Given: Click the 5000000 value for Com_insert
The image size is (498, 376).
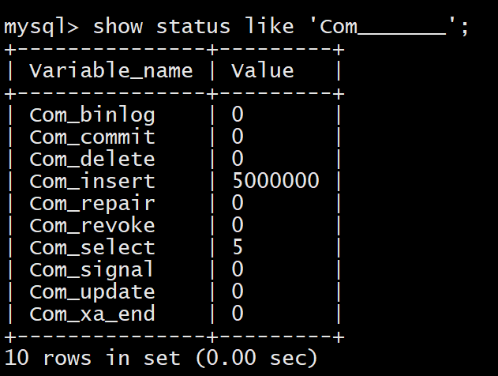Looking at the screenshot, I should [x=275, y=181].
